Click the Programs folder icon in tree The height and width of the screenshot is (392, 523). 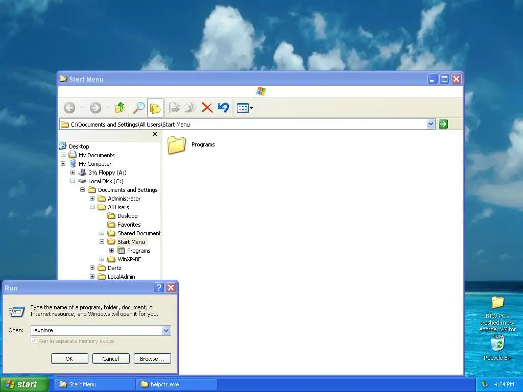(121, 250)
